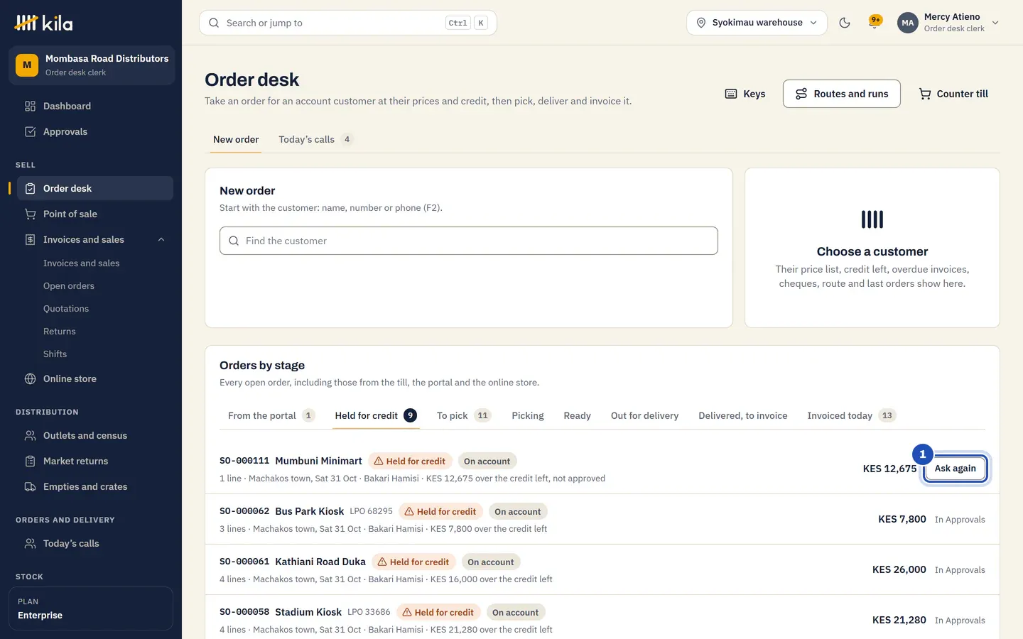
Task: Open order SO-000058 Stadium Kiosk
Action: pos(602,617)
